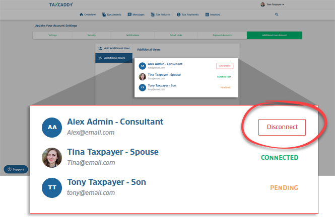
Task: Click the 'Additional Users' panel heading
Action: click(149, 49)
